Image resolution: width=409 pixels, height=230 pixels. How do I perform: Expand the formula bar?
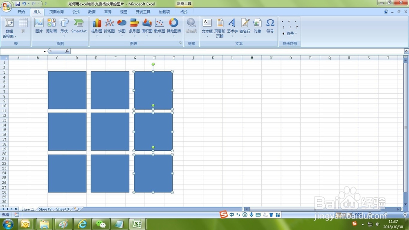point(406,51)
